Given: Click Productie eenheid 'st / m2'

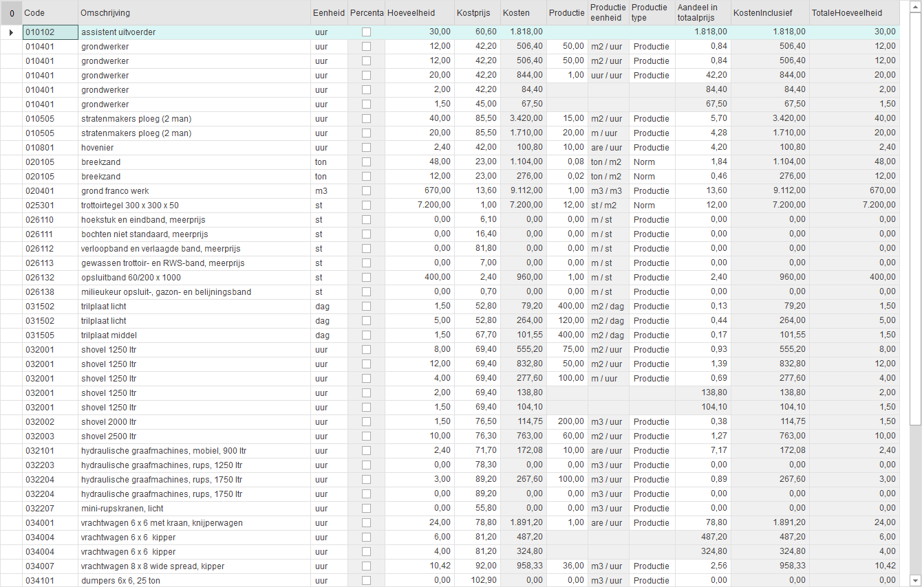Looking at the screenshot, I should coord(608,206).
